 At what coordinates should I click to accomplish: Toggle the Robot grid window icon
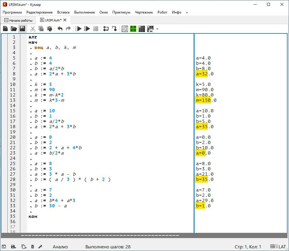coord(142,29)
